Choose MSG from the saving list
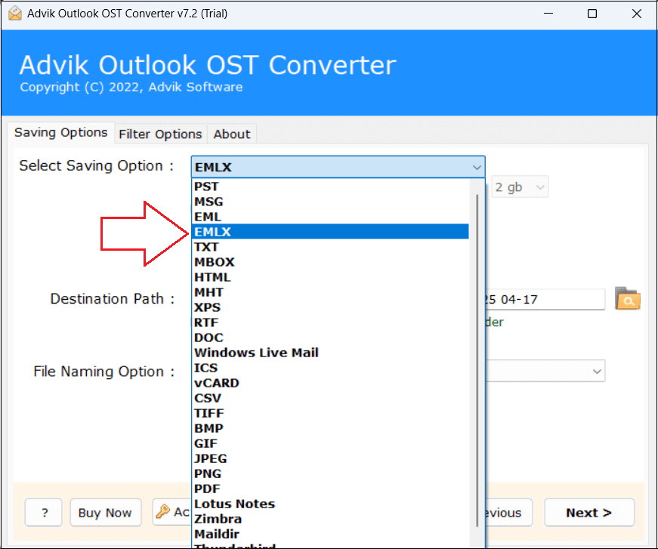 click(330, 202)
